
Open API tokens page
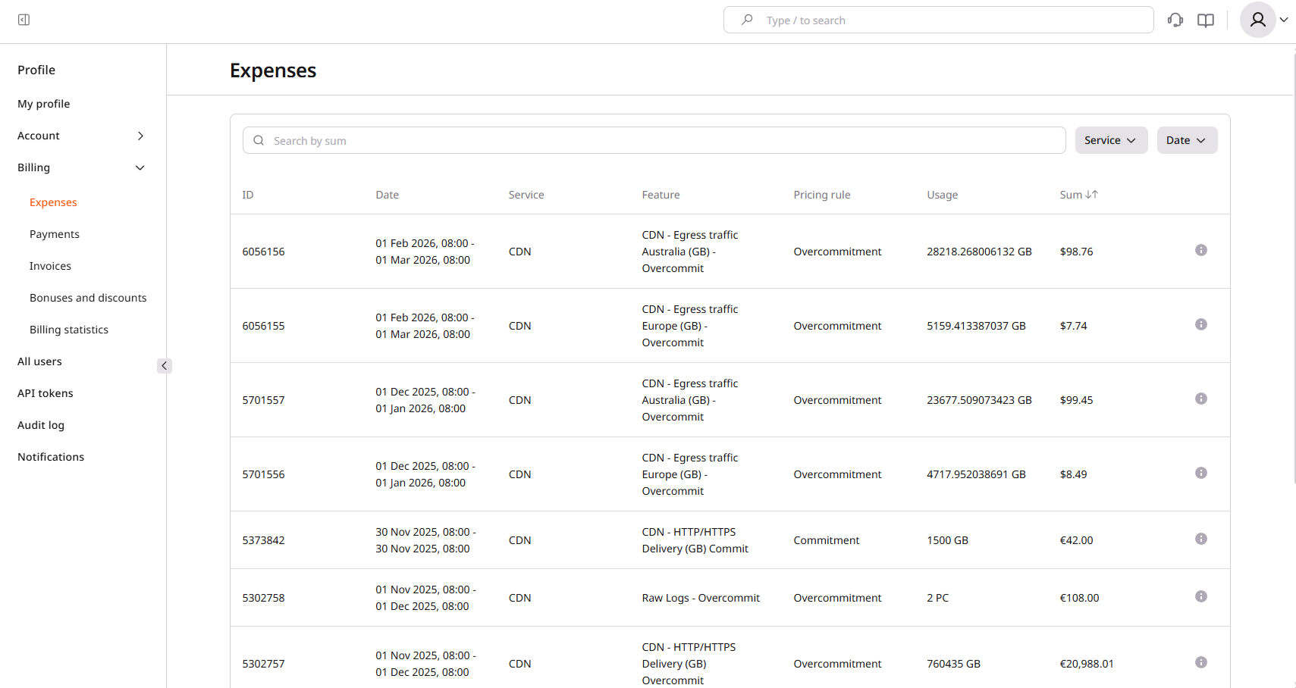point(46,393)
